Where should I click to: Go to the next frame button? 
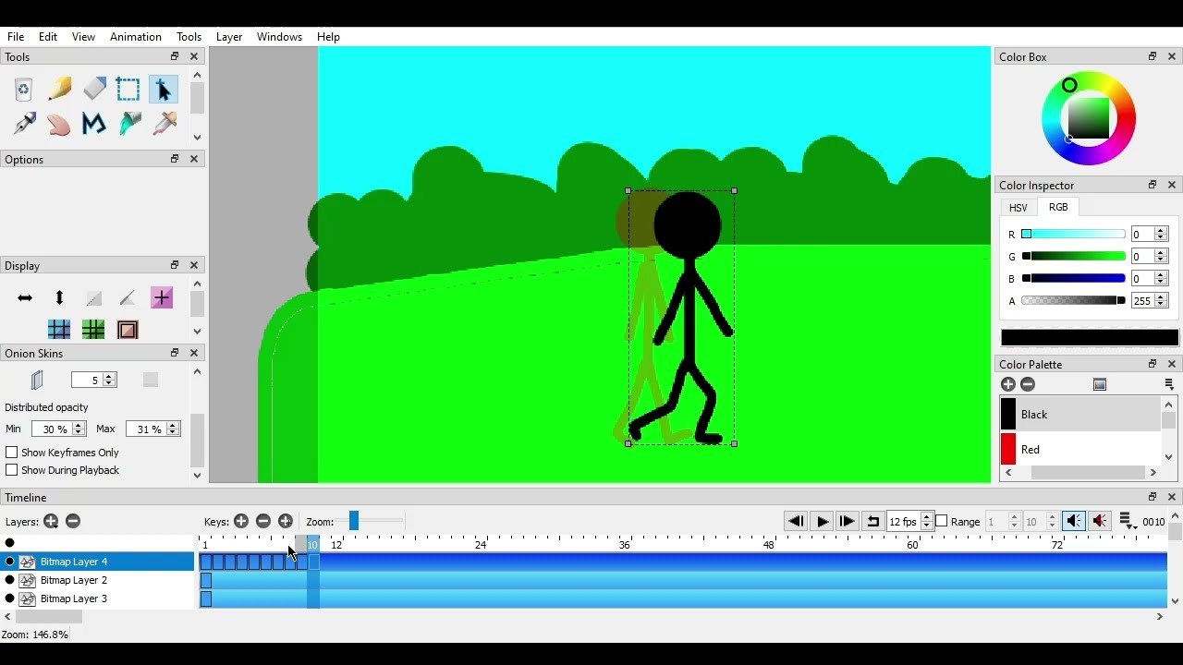[x=847, y=522]
